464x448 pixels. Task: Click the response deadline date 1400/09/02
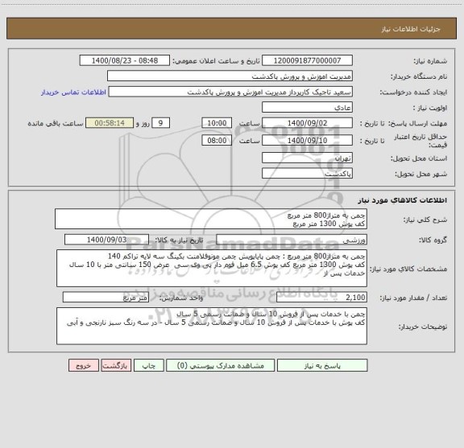(307, 123)
